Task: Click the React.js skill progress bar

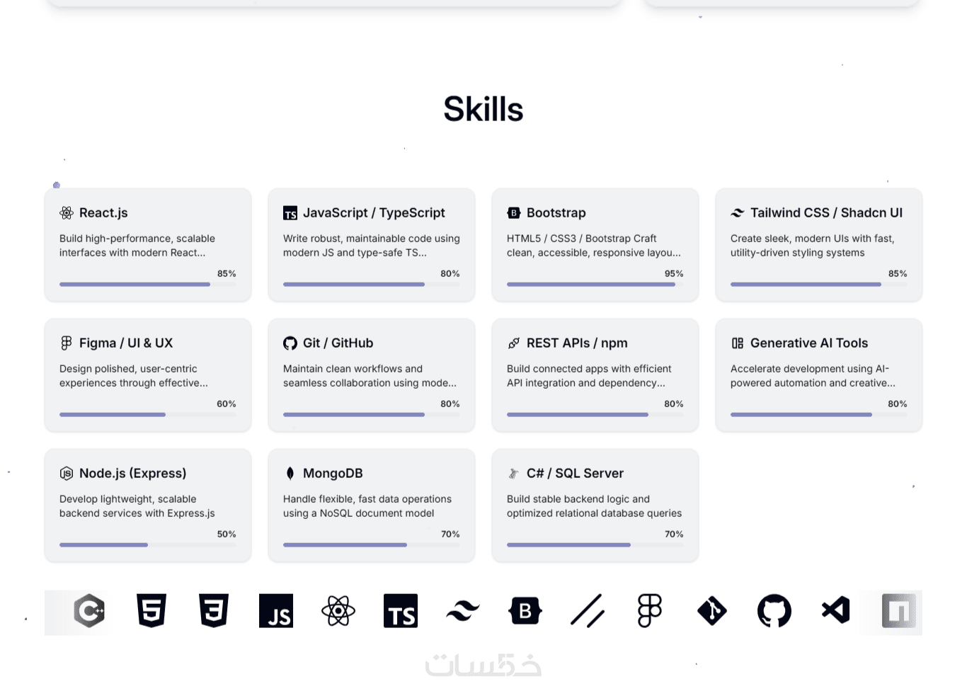Action: 148,285
